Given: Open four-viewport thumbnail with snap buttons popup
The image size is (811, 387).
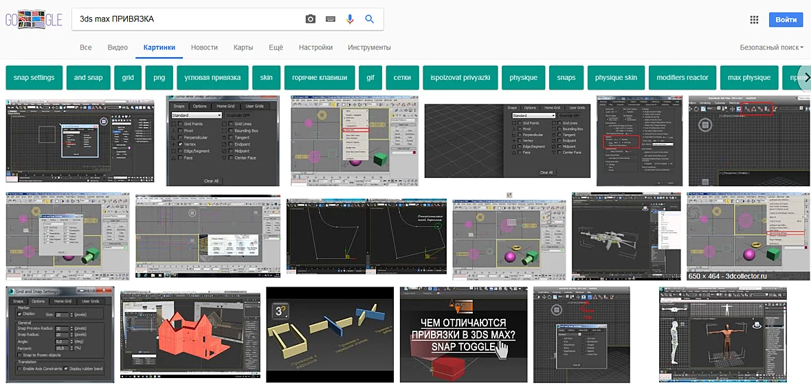Looking at the screenshot, I should [x=208, y=236].
